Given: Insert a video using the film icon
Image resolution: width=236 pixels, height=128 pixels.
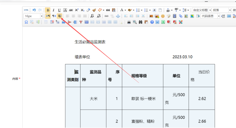Looking at the screenshot, I should (x=174, y=16).
